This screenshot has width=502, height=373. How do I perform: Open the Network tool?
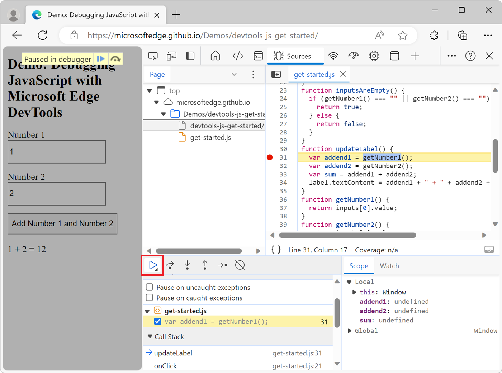tap(333, 56)
